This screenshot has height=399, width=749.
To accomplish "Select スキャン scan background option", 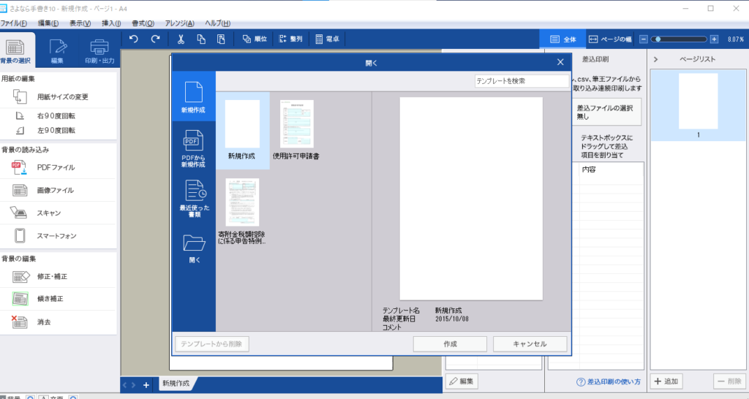I will (x=48, y=213).
